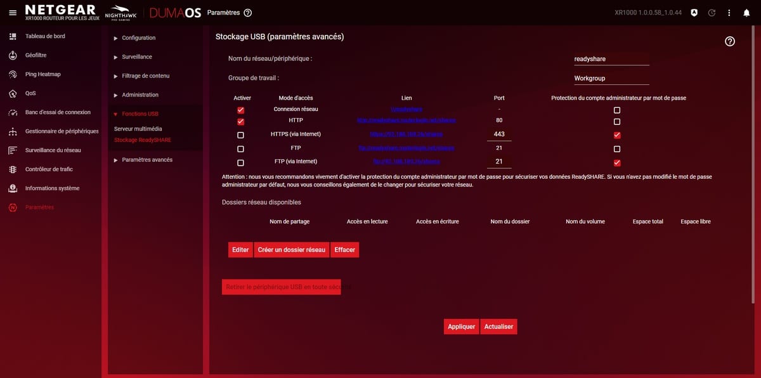Image resolution: width=761 pixels, height=378 pixels.
Task: Uncheck password protection for HTTPS (via Internet)
Action: click(617, 135)
